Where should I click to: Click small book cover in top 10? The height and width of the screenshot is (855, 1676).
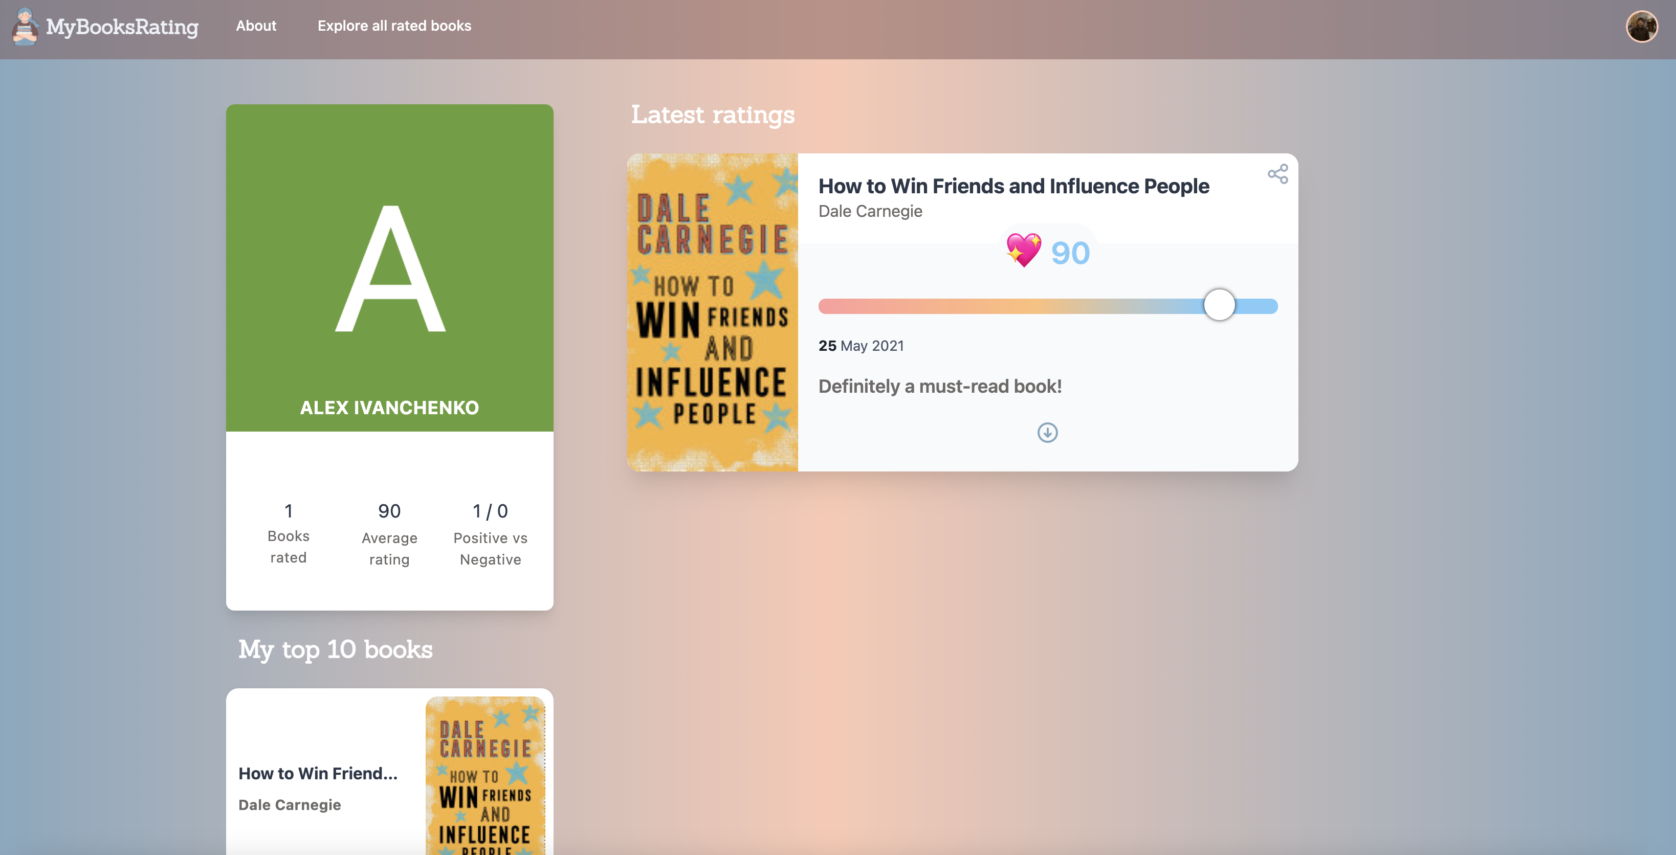tap(484, 776)
